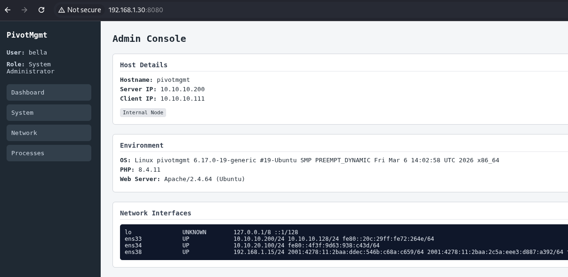
Task: Click the Apache web server version text
Action: pyautogui.click(x=204, y=179)
